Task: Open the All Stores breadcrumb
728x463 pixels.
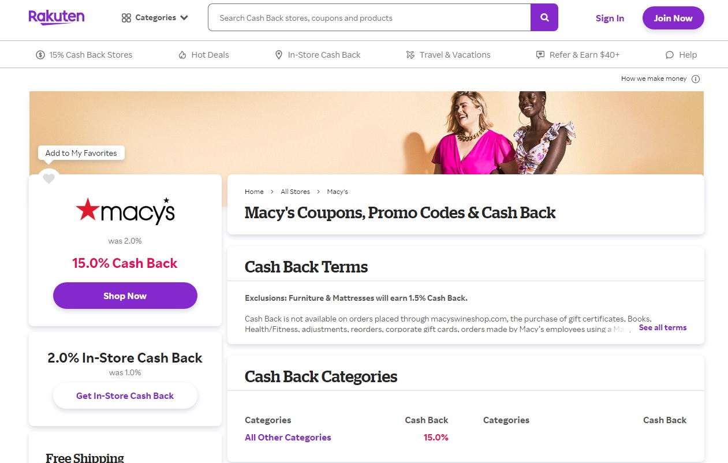Action: coord(295,191)
